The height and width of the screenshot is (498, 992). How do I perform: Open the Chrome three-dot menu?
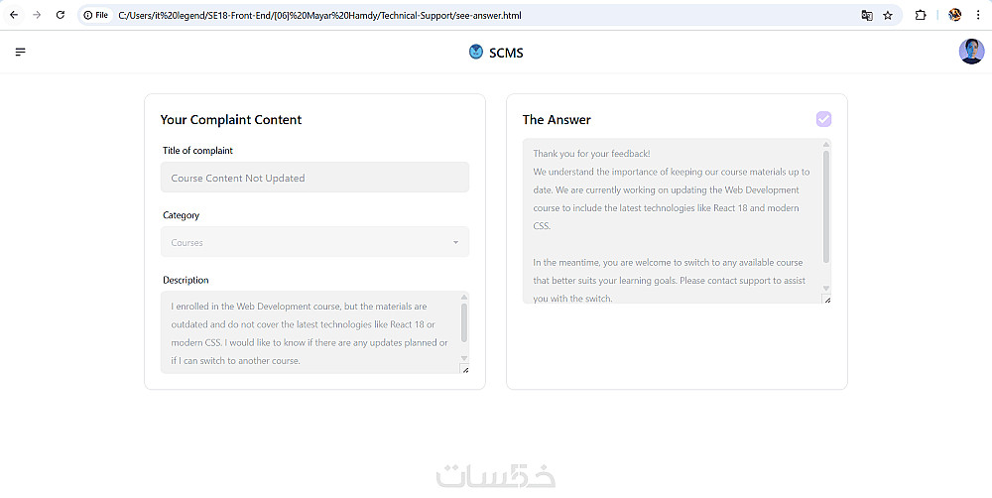pyautogui.click(x=979, y=15)
